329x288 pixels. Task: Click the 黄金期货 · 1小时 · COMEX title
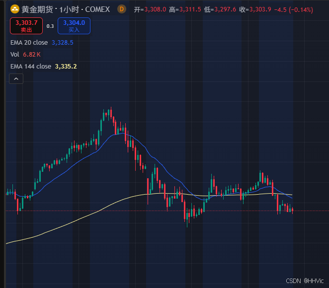click(66, 9)
